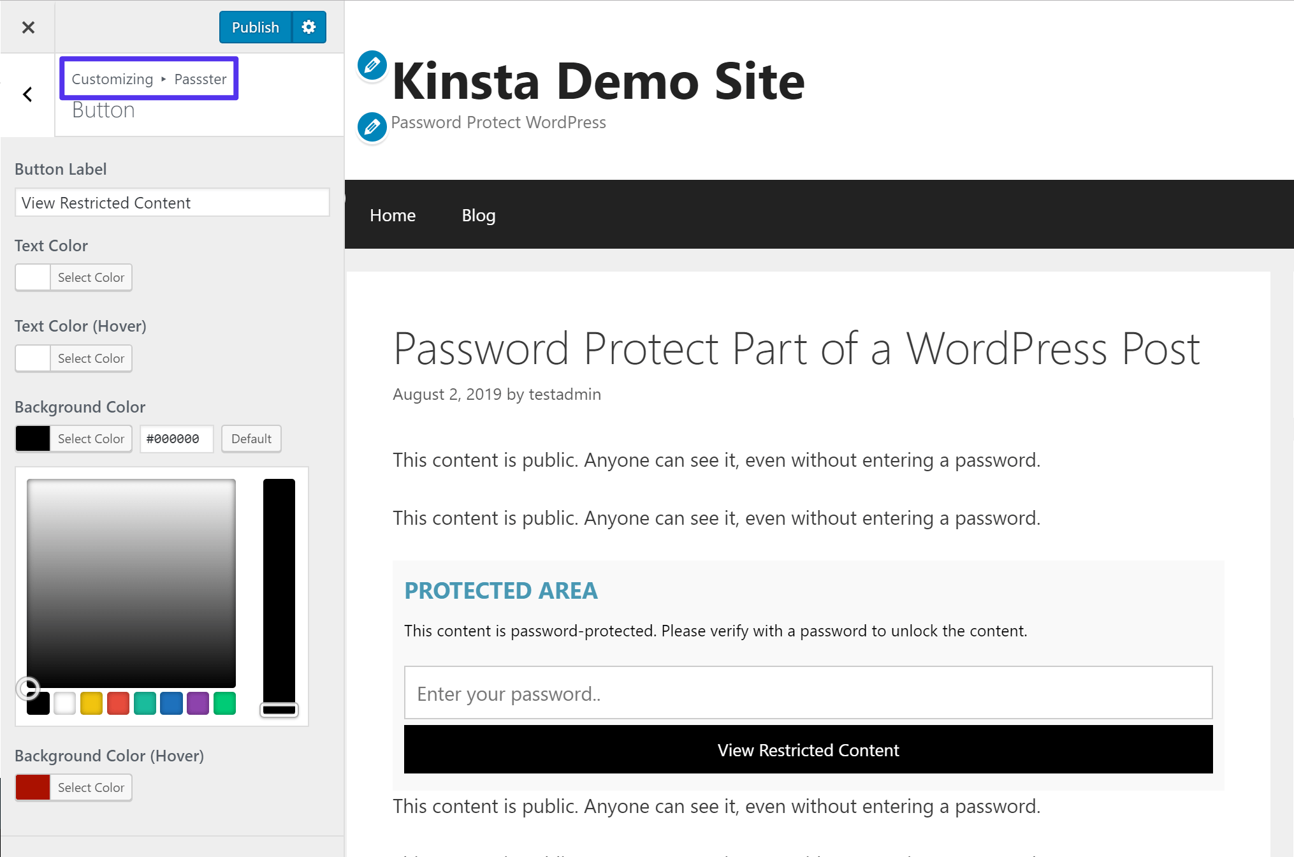Click the Background Color Hover red swatch
The width and height of the screenshot is (1294, 857).
(x=31, y=787)
